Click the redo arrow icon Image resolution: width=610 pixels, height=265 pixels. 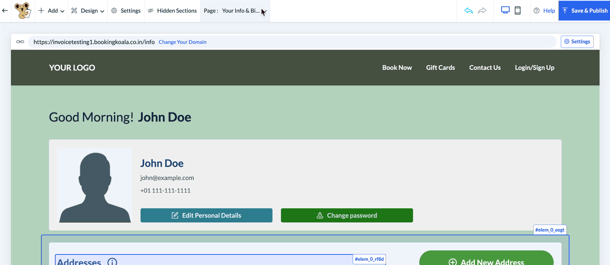click(x=482, y=10)
